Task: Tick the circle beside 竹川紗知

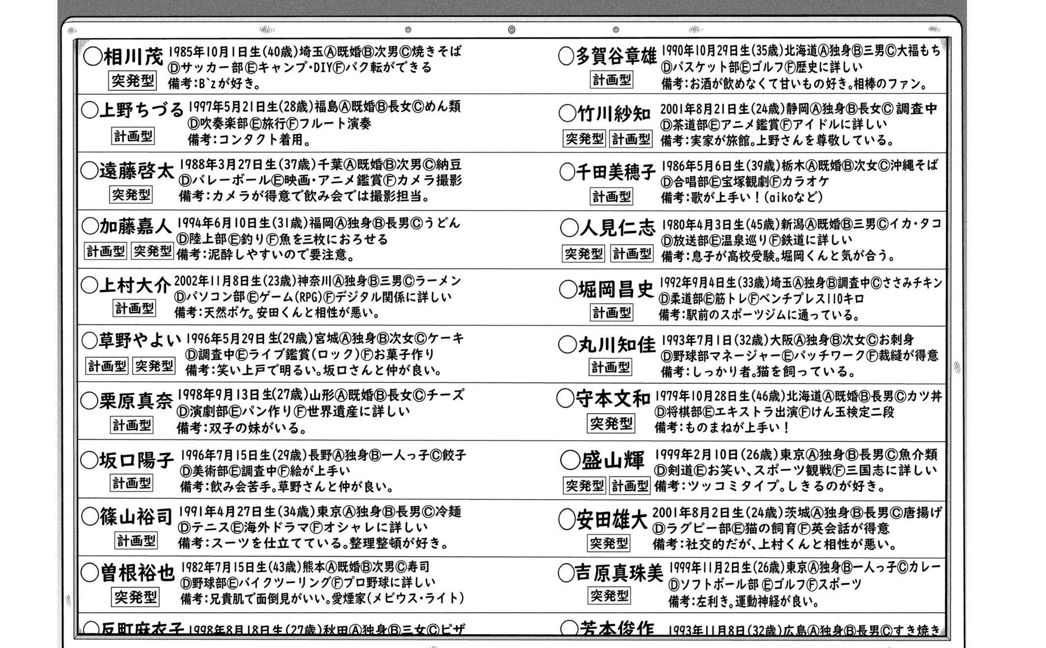Action: click(567, 114)
